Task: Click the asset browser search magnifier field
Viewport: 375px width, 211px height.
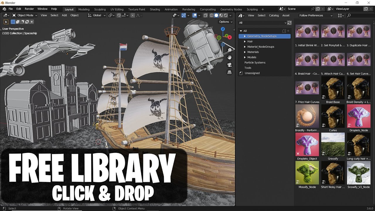Action: (x=360, y=16)
